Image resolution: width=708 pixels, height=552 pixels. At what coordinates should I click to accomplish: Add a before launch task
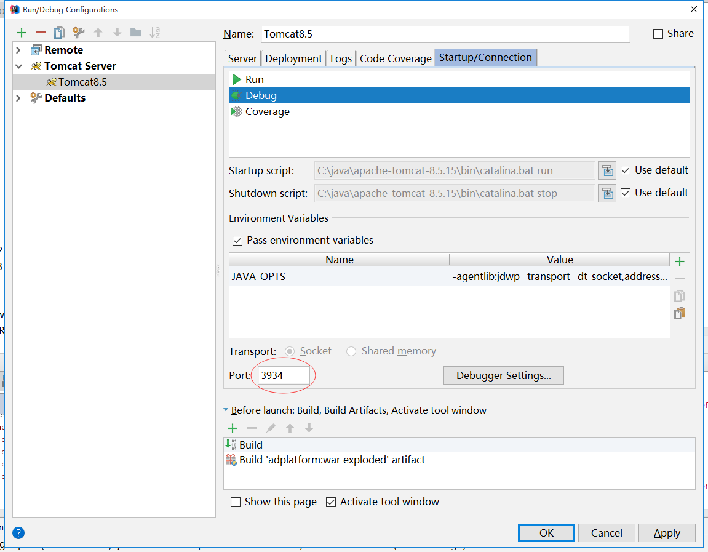pyautogui.click(x=233, y=428)
